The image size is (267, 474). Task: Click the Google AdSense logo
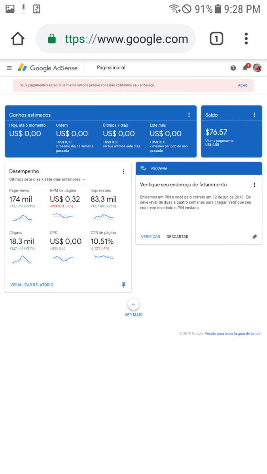[x=48, y=68]
